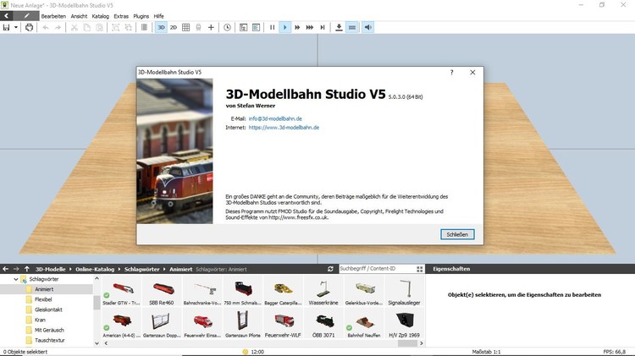Expand the Online-Katalog breadcrumb arrow
This screenshot has width=635, height=356.
click(x=120, y=269)
